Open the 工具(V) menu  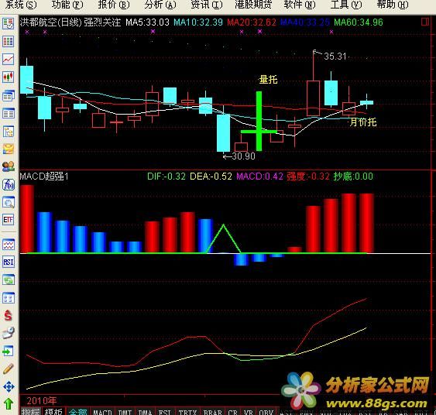[x=346, y=5]
